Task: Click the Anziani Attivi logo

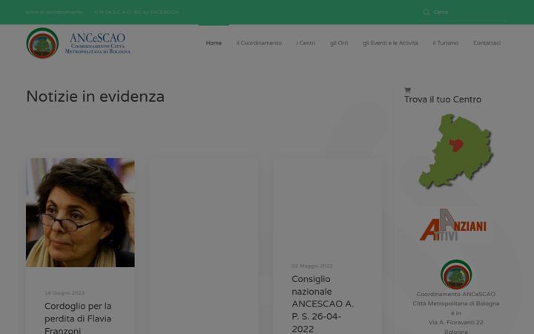Action: pos(453,225)
